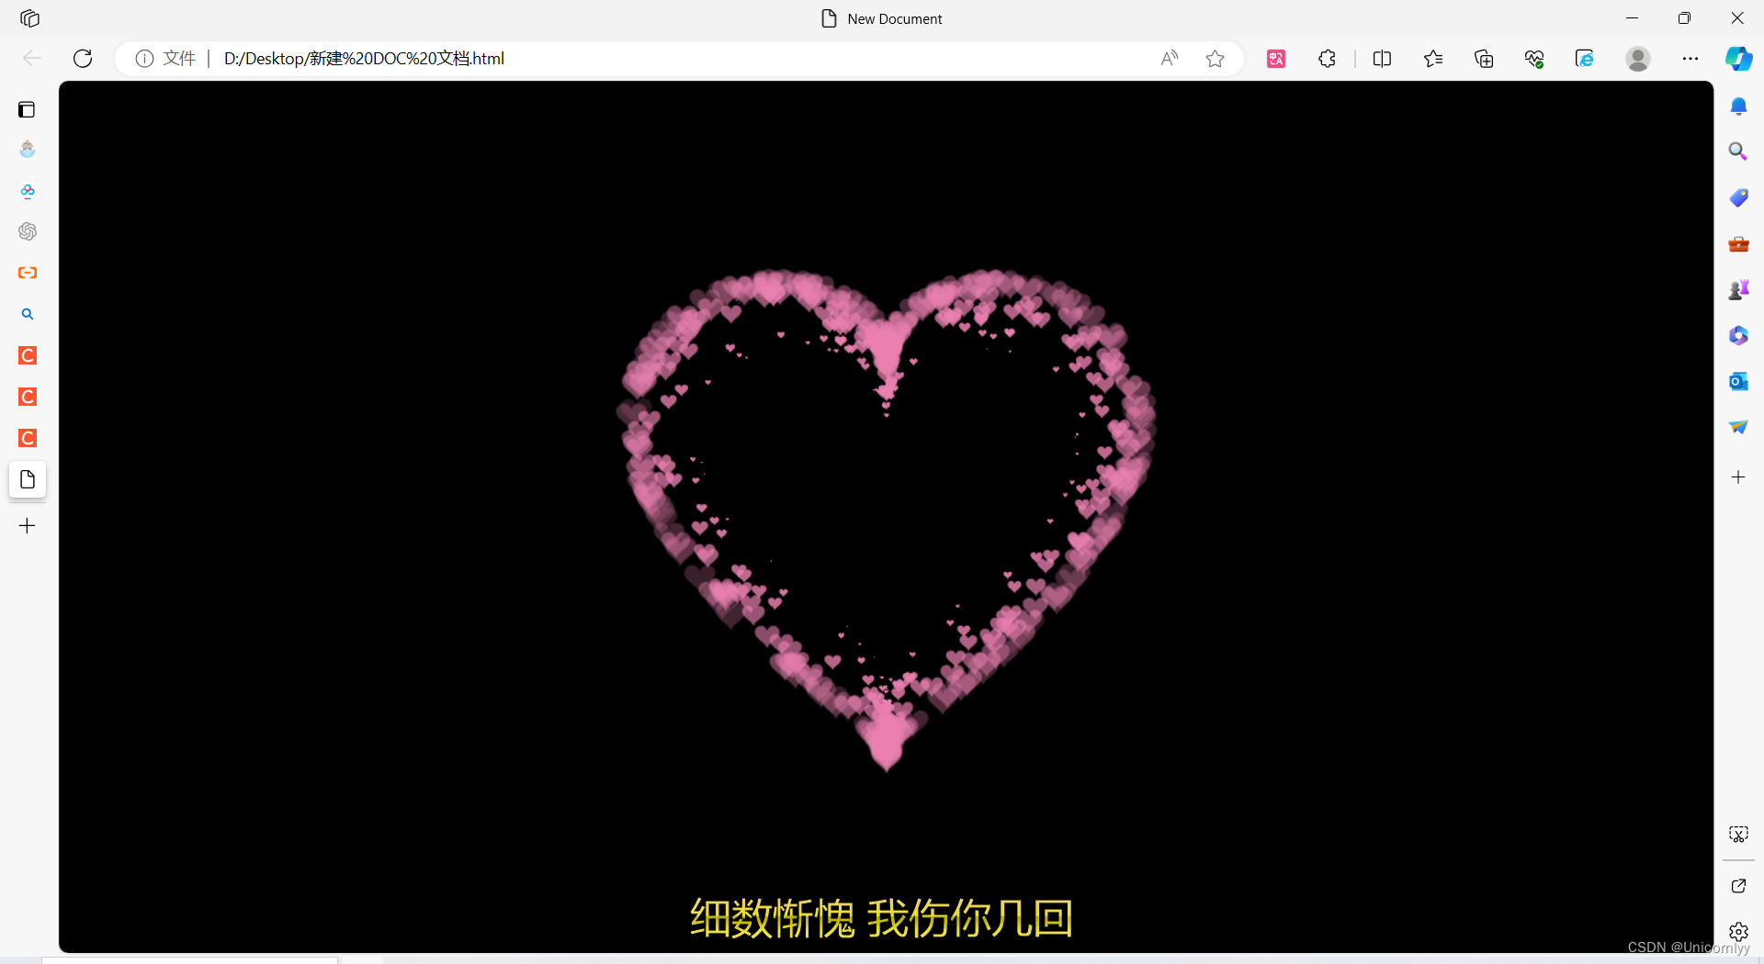The height and width of the screenshot is (964, 1764).
Task: Open Drop to share files
Action: point(1738,427)
